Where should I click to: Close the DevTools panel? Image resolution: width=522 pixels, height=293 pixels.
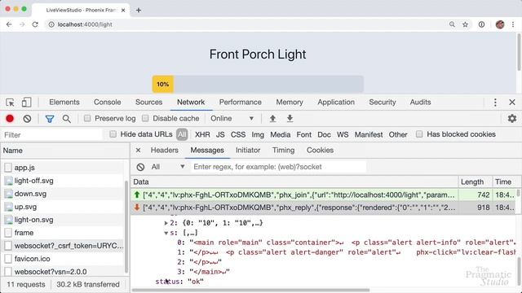[512, 103]
